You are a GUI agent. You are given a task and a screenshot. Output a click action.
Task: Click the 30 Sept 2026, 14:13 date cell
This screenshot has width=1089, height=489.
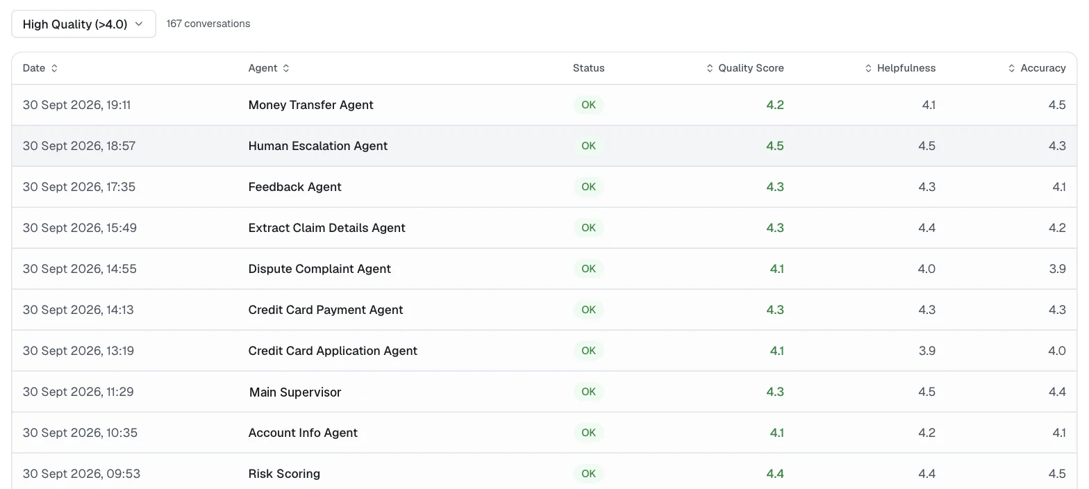[x=78, y=310]
